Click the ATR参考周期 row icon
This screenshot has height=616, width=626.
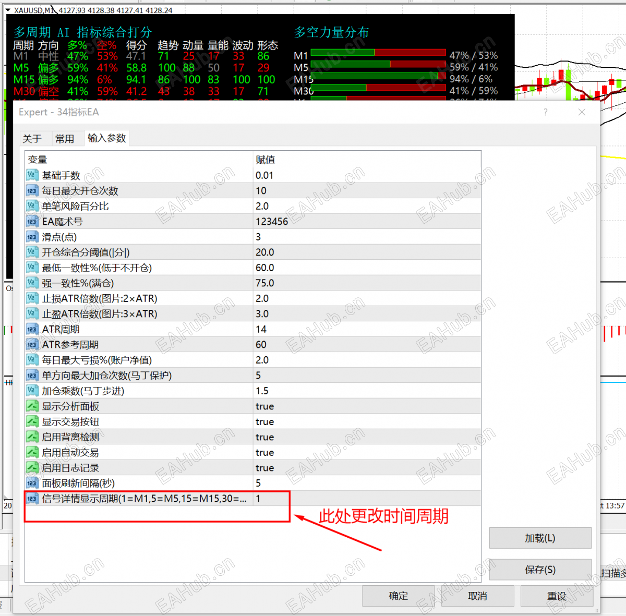[32, 345]
